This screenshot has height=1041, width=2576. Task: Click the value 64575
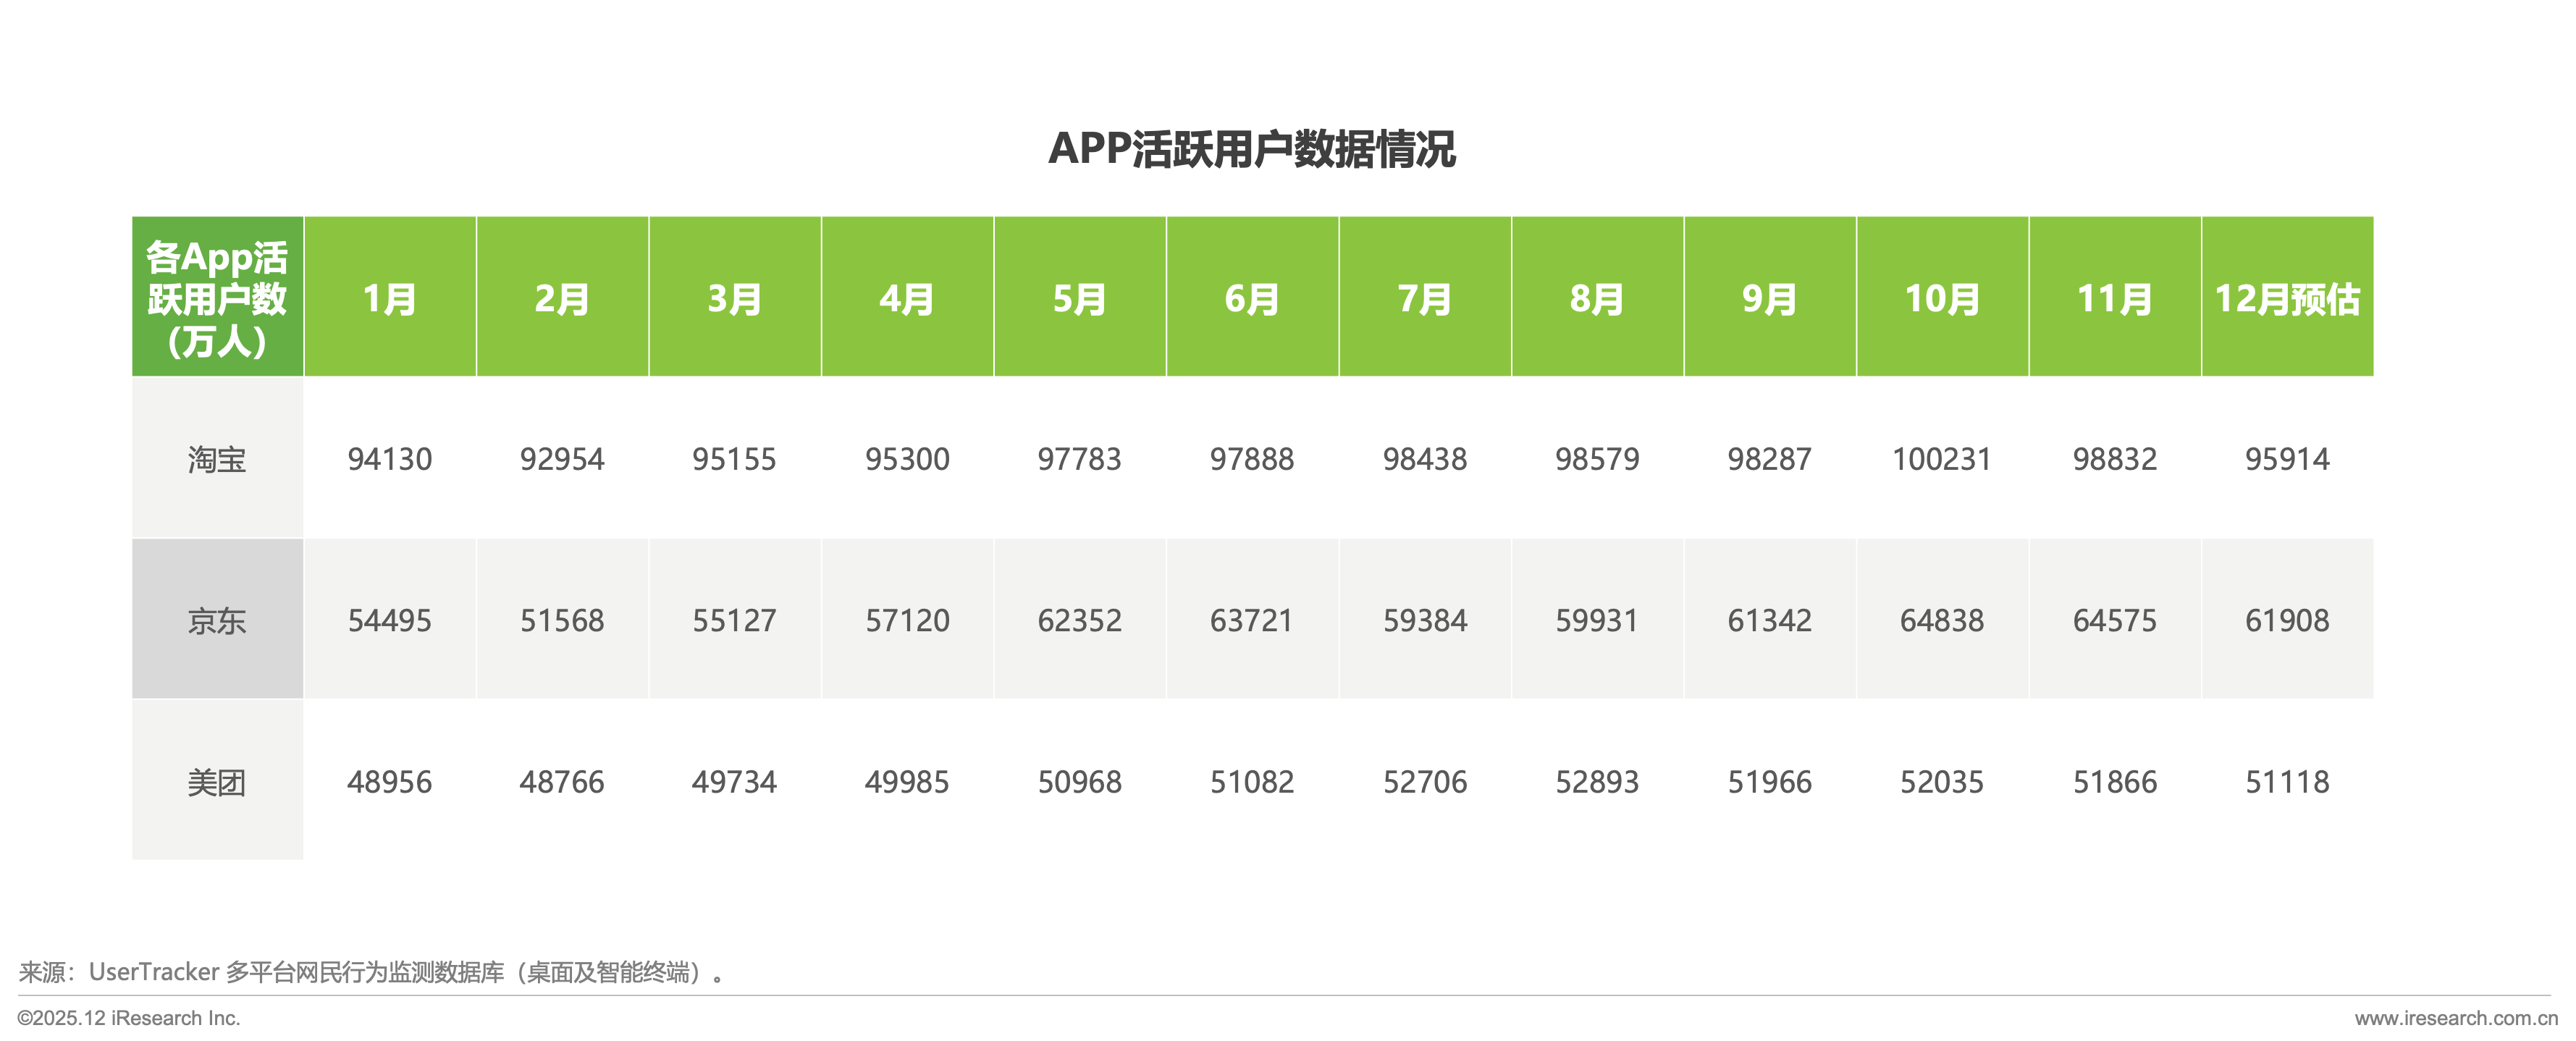2115,620
